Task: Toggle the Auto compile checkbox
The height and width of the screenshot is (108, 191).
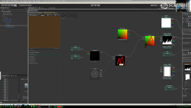Action: pos(54,13)
